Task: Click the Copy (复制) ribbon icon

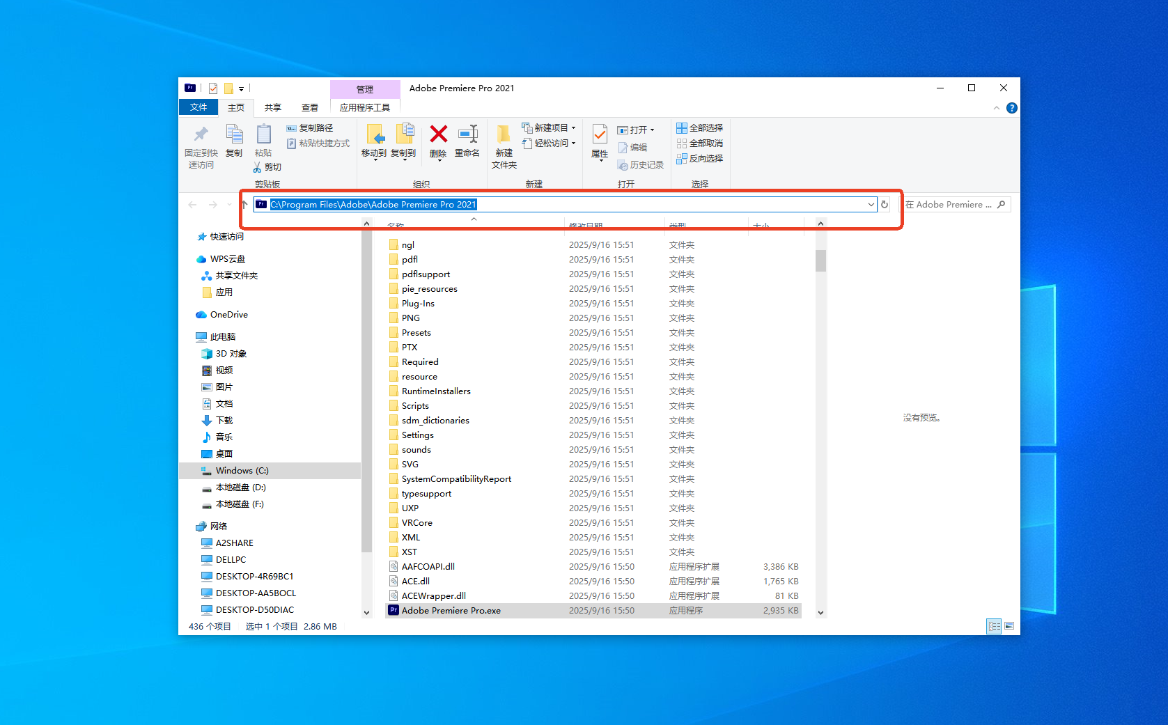Action: 234,134
